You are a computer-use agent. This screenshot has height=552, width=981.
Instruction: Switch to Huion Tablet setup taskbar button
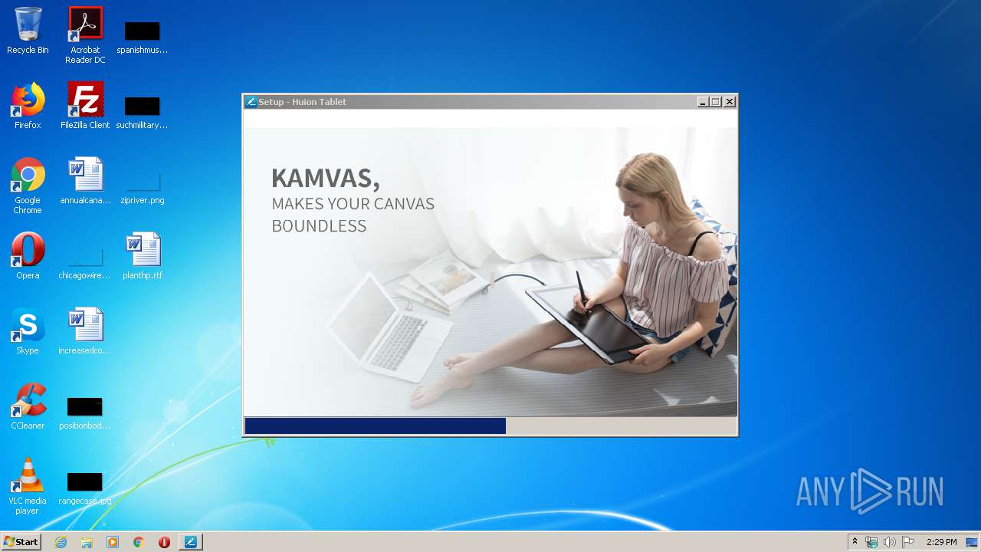(x=190, y=542)
